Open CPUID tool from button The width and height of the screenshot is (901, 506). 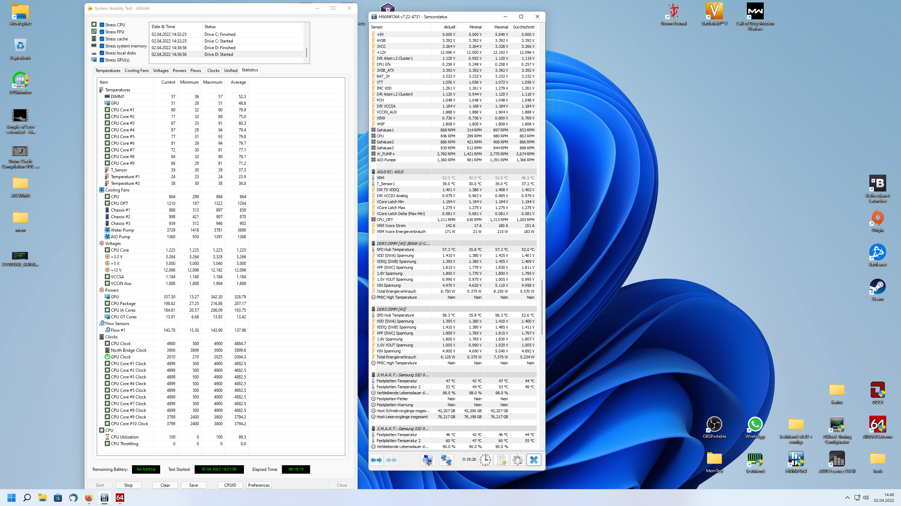click(x=229, y=484)
